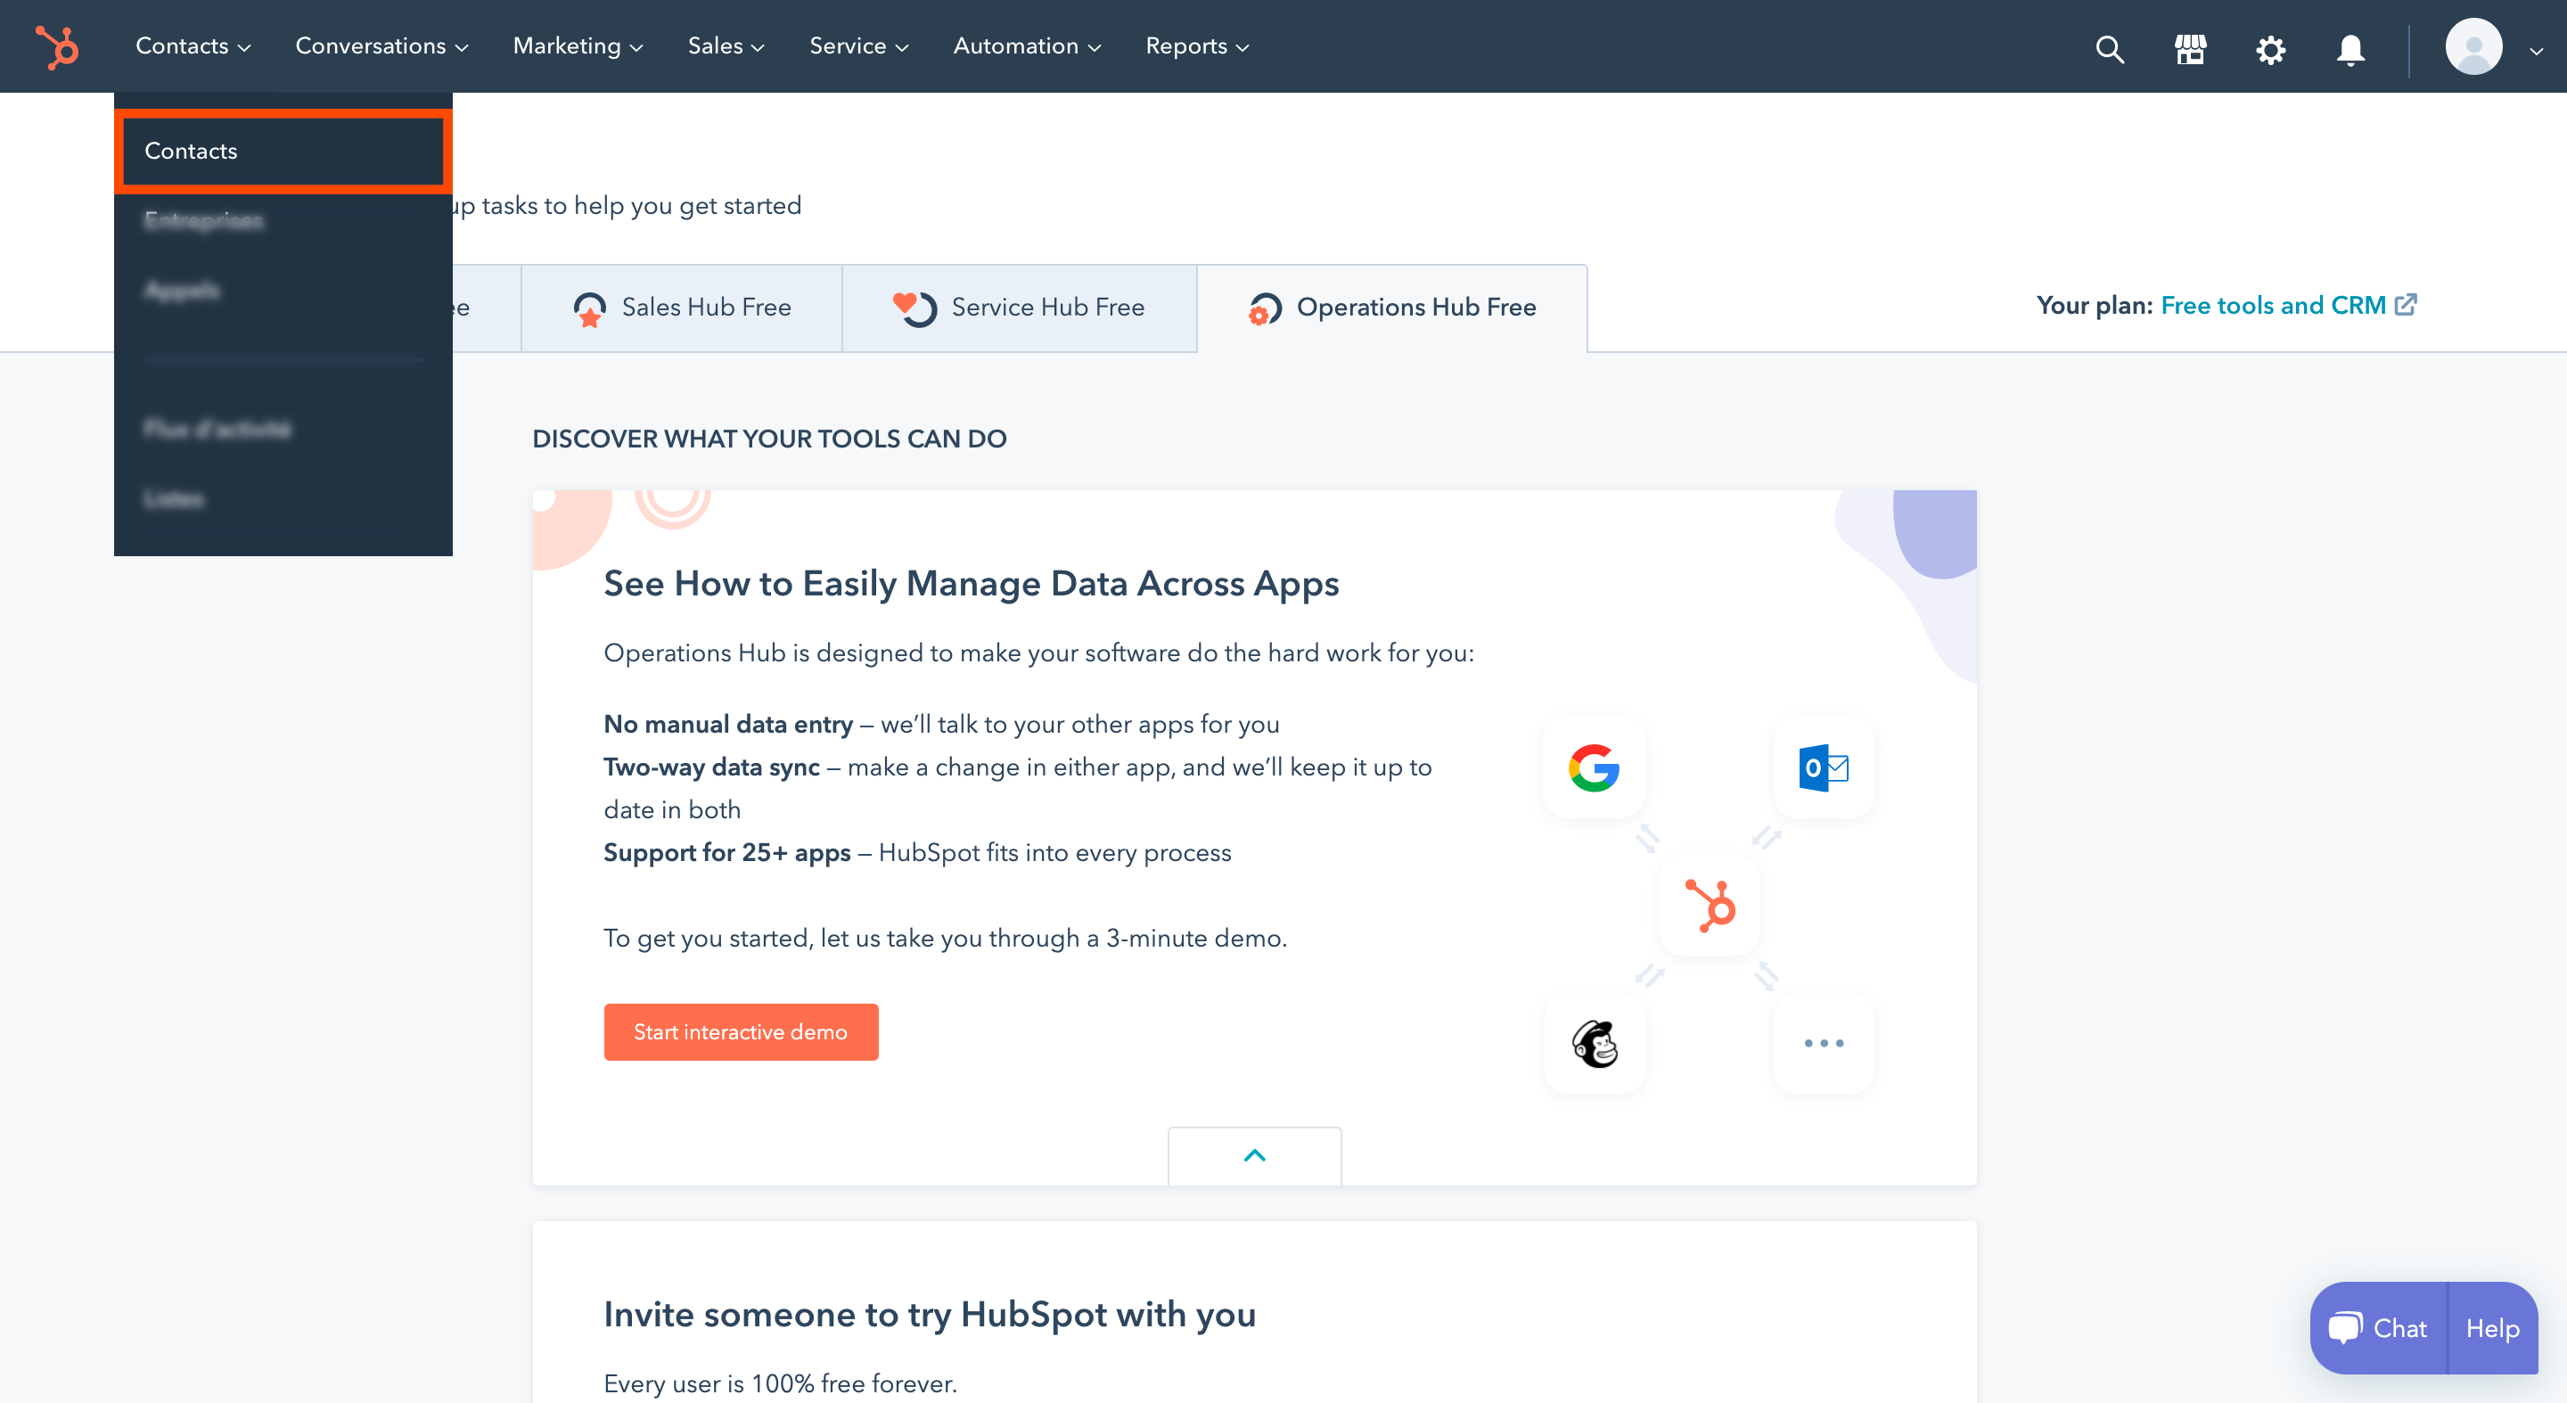Open the Marketing dropdown menu

coord(578,45)
